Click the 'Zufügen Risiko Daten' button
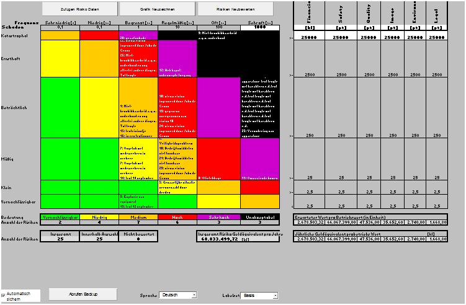466x305 pixels. (x=79, y=9)
